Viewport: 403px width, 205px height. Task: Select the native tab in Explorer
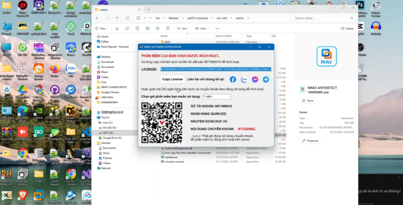tap(118, 10)
